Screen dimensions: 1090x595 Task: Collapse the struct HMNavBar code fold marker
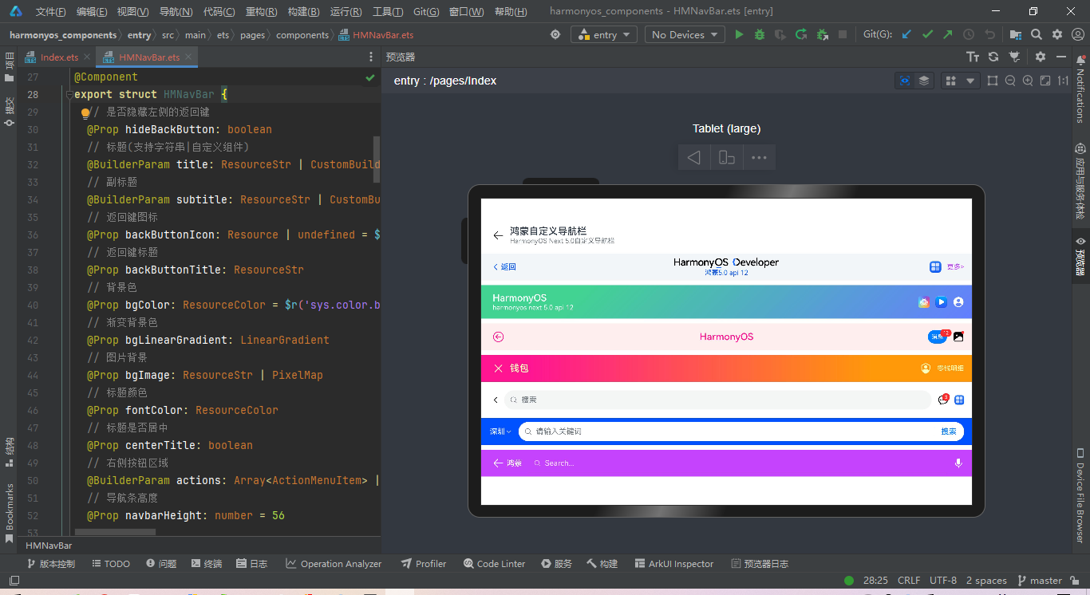pyautogui.click(x=68, y=94)
